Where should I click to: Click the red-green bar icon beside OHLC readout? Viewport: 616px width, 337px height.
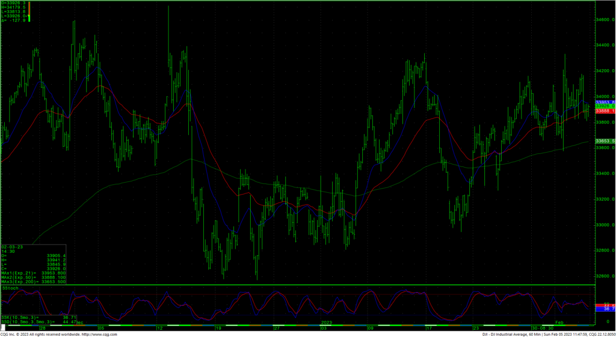pyautogui.click(x=29, y=11)
